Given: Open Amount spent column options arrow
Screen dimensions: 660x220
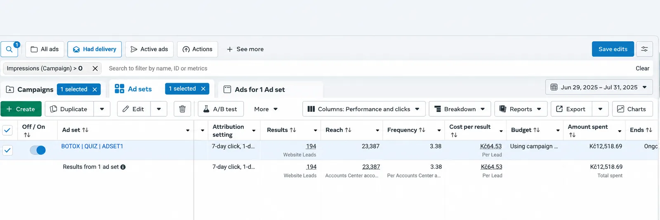Looking at the screenshot, I should coord(620,131).
